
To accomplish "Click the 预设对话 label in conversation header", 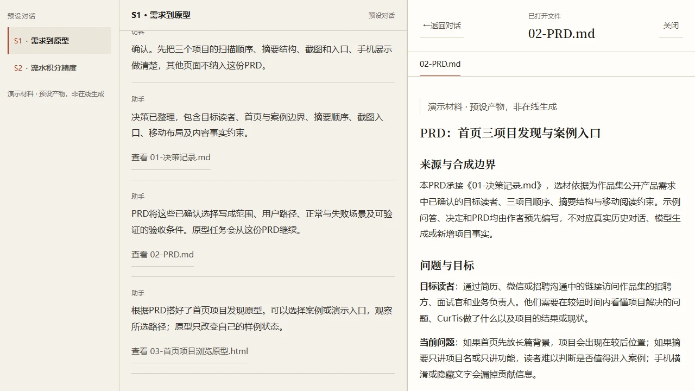I will pos(382,16).
